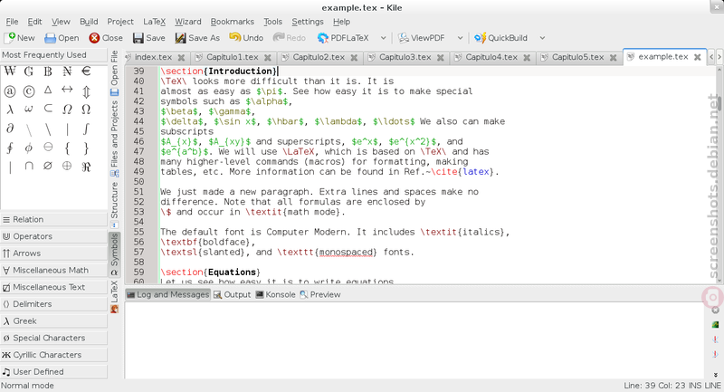Viewport: 724px width, 392px height.
Task: Insert the left curly brace symbol
Action: [67, 148]
